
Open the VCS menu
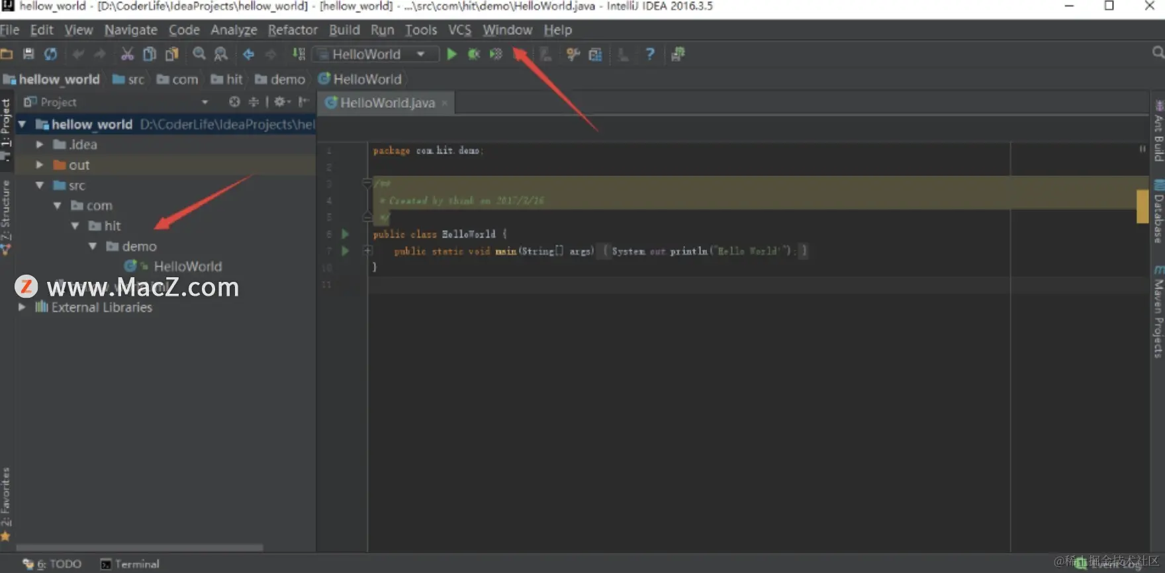click(x=460, y=30)
